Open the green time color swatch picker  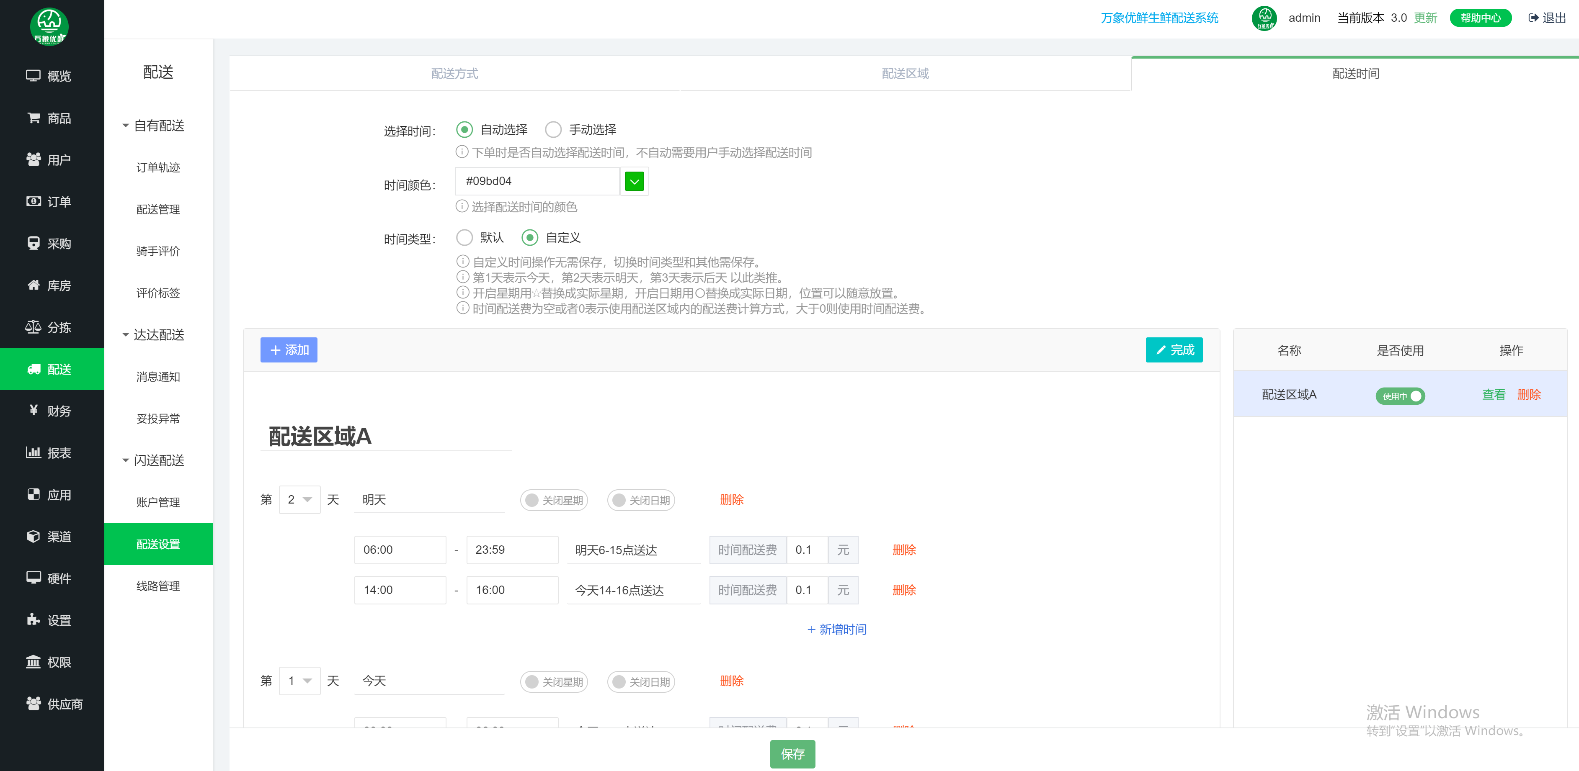(x=634, y=181)
